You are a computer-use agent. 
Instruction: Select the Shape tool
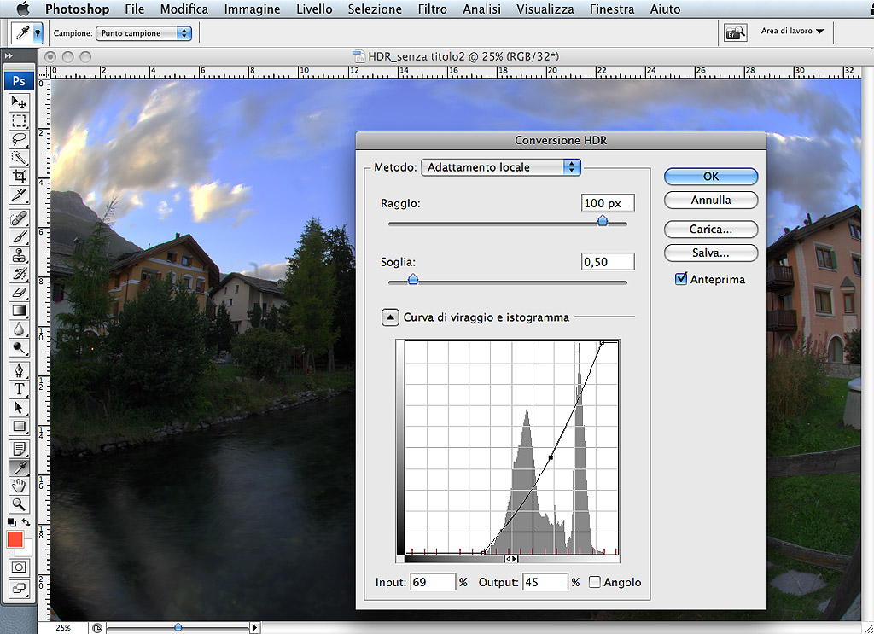click(x=19, y=426)
